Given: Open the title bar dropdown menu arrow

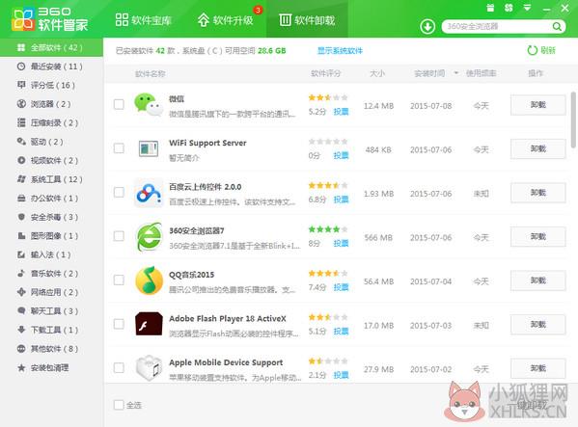Looking at the screenshot, I should [x=528, y=8].
